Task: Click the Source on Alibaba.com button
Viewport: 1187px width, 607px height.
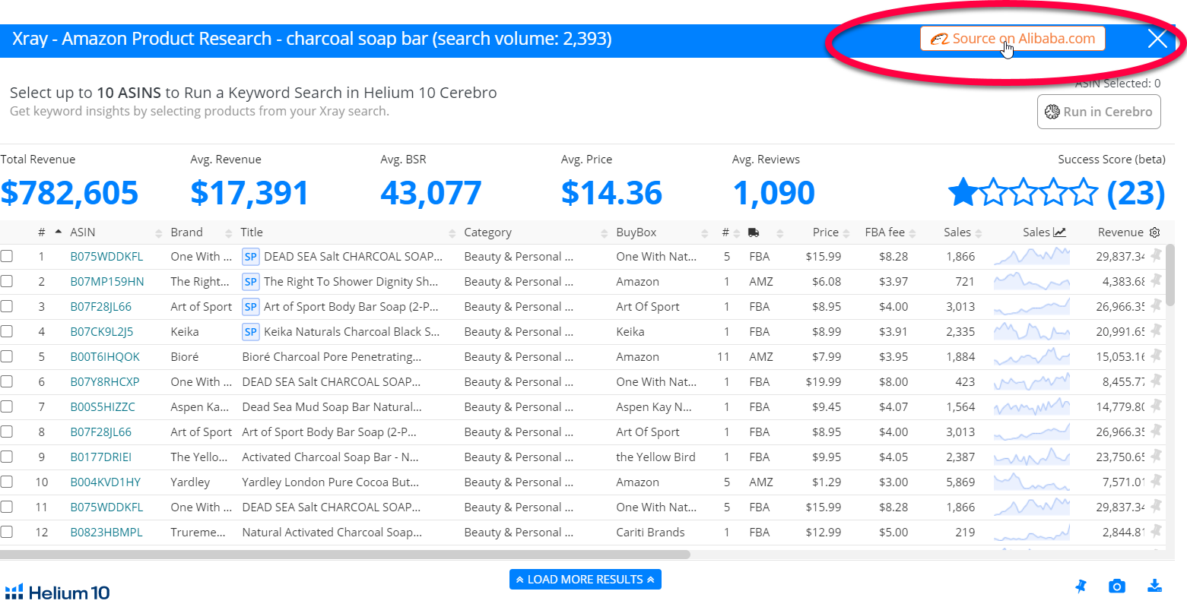Action: 1012,39
